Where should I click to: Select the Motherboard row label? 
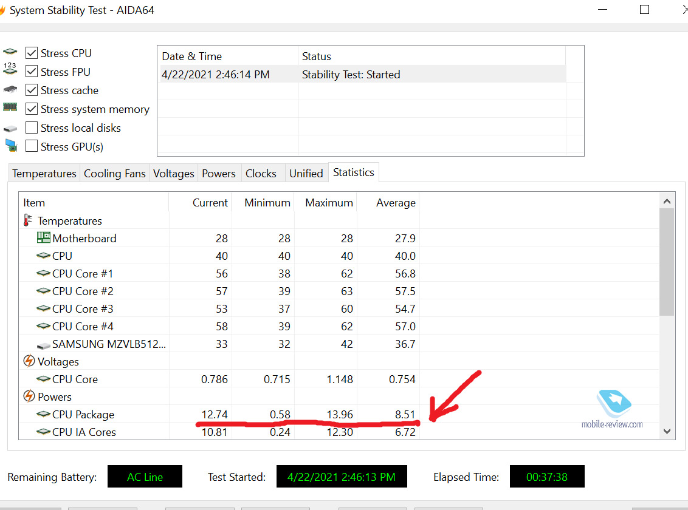pyautogui.click(x=84, y=239)
